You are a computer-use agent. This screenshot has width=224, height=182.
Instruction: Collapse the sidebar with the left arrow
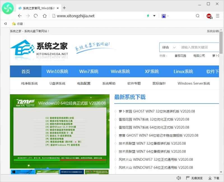click(x=5, y=24)
